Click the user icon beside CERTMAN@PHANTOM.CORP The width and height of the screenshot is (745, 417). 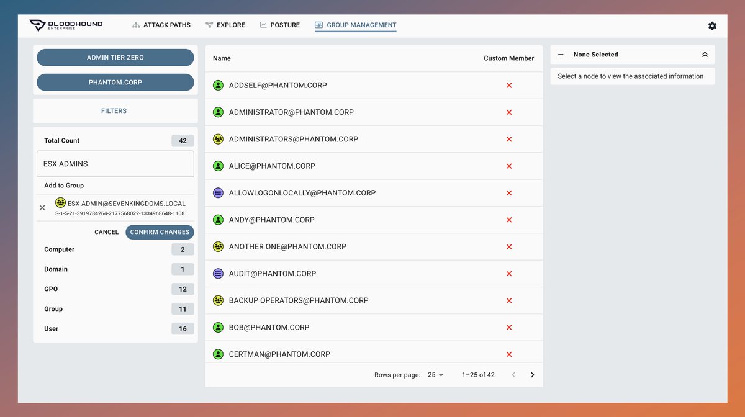click(218, 354)
